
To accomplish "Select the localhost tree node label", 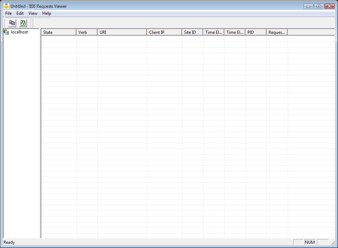I will 19,32.
